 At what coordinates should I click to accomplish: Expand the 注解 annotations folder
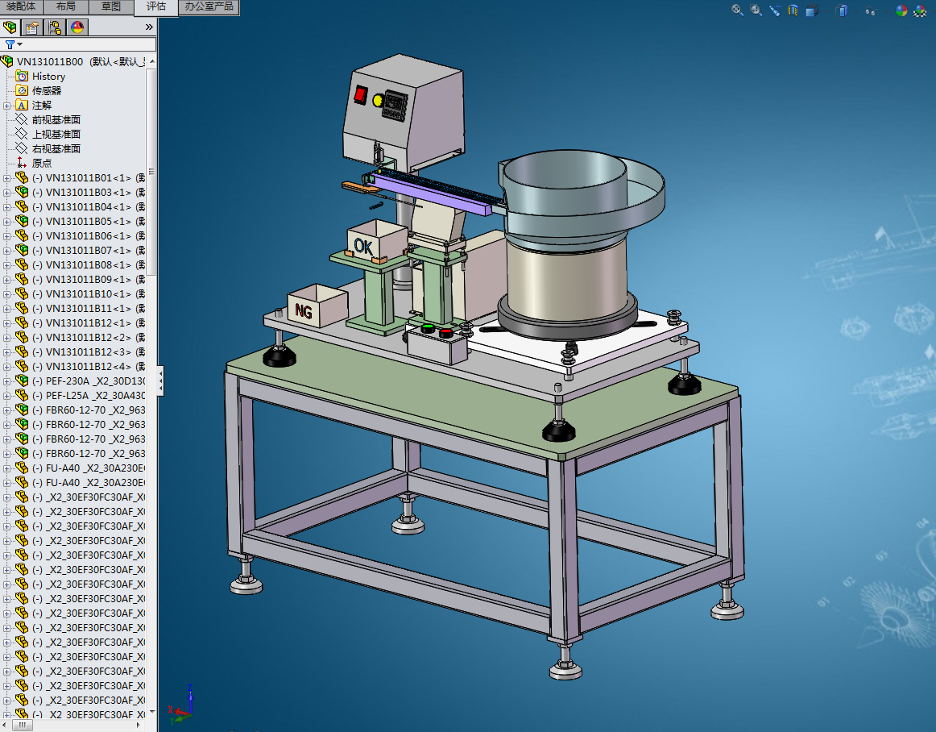click(x=7, y=106)
